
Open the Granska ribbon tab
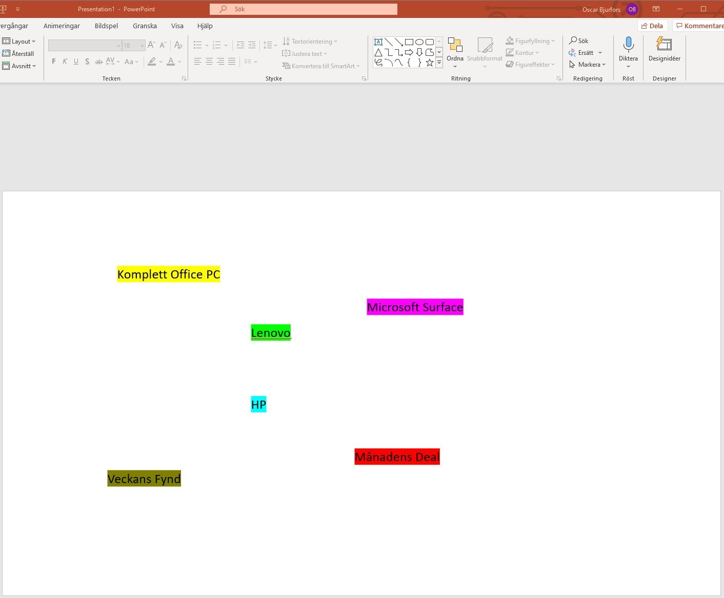click(145, 26)
